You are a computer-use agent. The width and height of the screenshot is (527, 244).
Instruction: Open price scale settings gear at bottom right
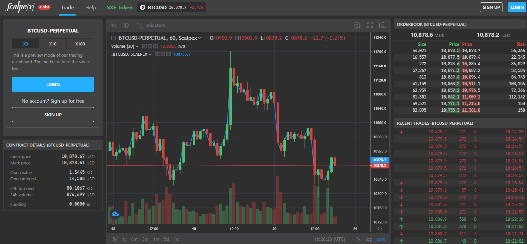(x=380, y=229)
